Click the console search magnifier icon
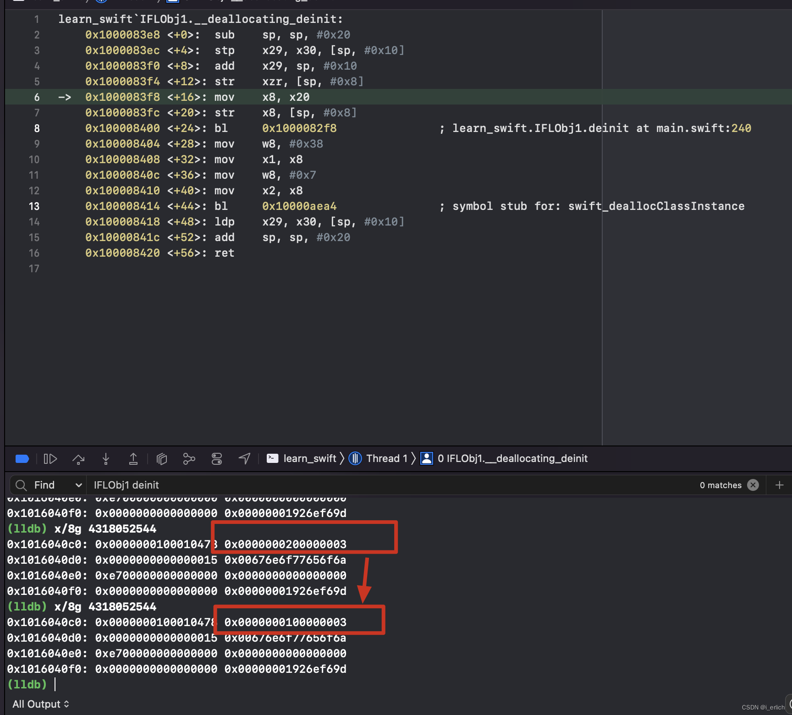792x715 pixels. 21,485
